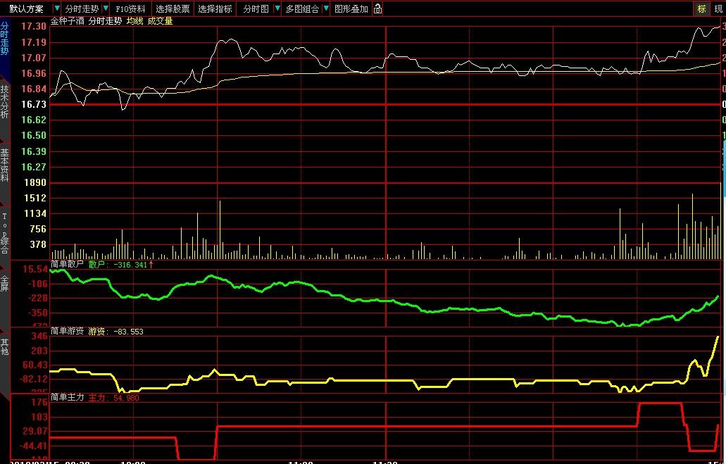Select the Top综合 side tab
Image resolution: width=726 pixels, height=464 pixels.
pyautogui.click(x=5, y=232)
